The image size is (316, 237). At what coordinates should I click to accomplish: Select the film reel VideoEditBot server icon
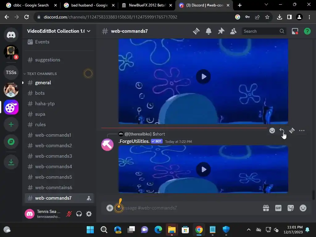(11, 107)
